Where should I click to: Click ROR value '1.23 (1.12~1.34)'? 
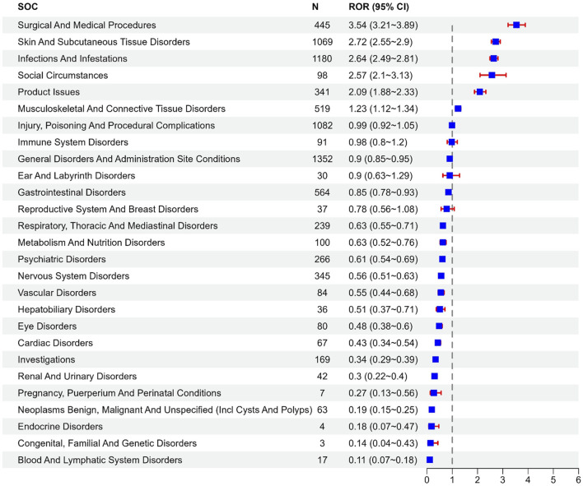click(x=383, y=109)
